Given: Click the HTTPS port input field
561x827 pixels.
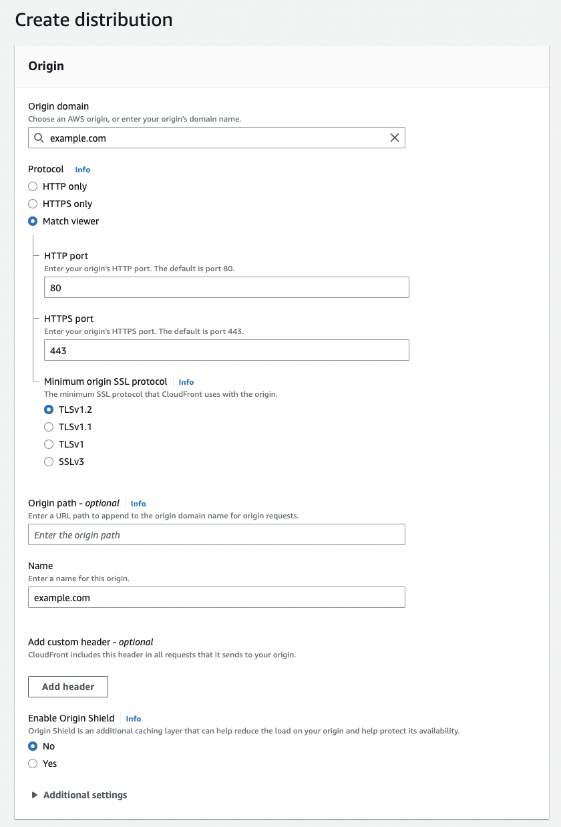Looking at the screenshot, I should [x=226, y=351].
